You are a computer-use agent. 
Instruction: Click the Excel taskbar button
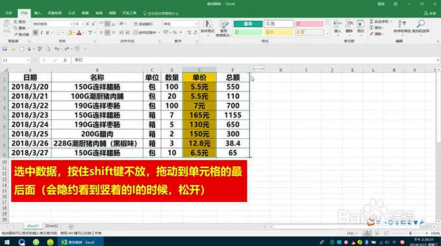(81, 242)
